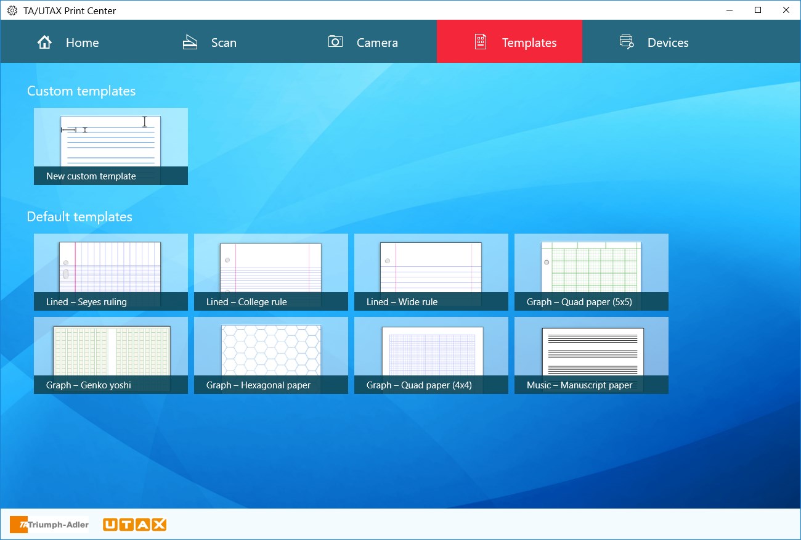Click the Home house icon

pos(44,42)
